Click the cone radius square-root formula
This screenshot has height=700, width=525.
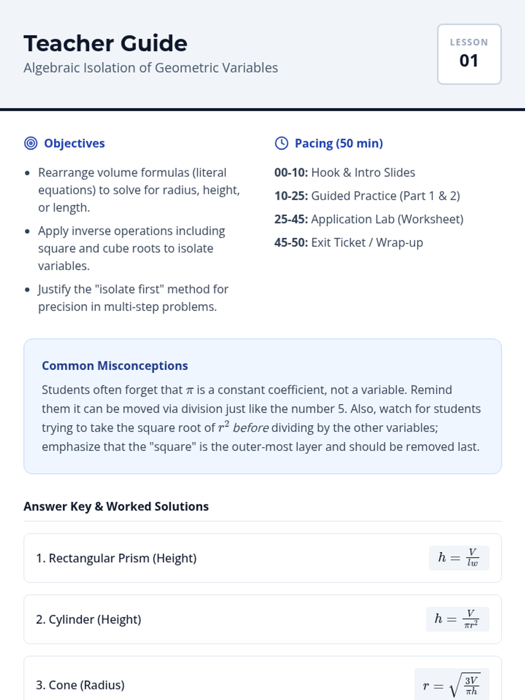click(x=451, y=685)
